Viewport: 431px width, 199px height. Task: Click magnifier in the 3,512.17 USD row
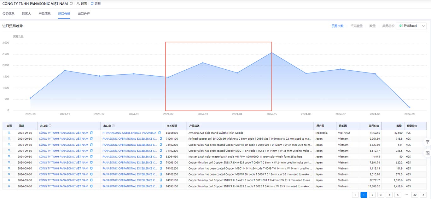(9, 151)
